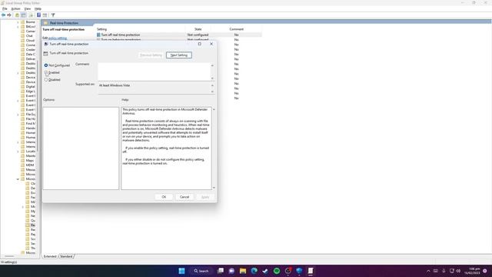Click the Help pane scroll down arrow
Screen dimensions: 492x277
click(214, 188)
